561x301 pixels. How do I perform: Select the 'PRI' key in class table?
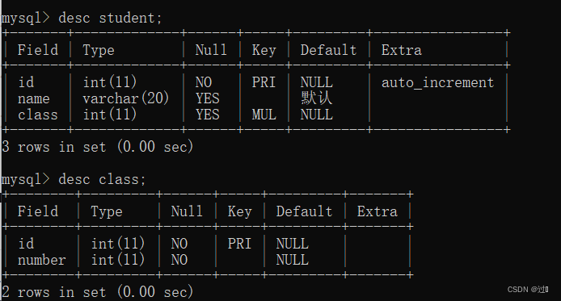[x=239, y=244]
